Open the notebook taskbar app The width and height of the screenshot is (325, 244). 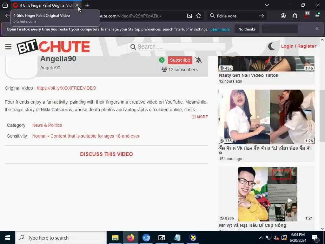pos(177,238)
